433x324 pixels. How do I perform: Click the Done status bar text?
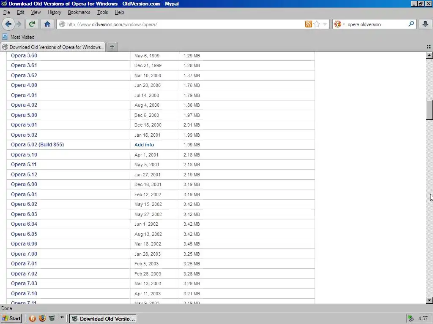click(7, 308)
